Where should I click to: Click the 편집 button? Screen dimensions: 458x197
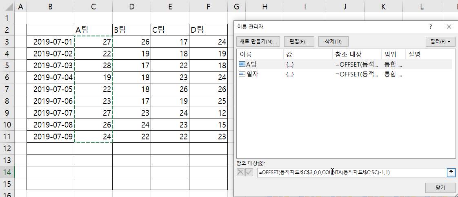point(299,42)
